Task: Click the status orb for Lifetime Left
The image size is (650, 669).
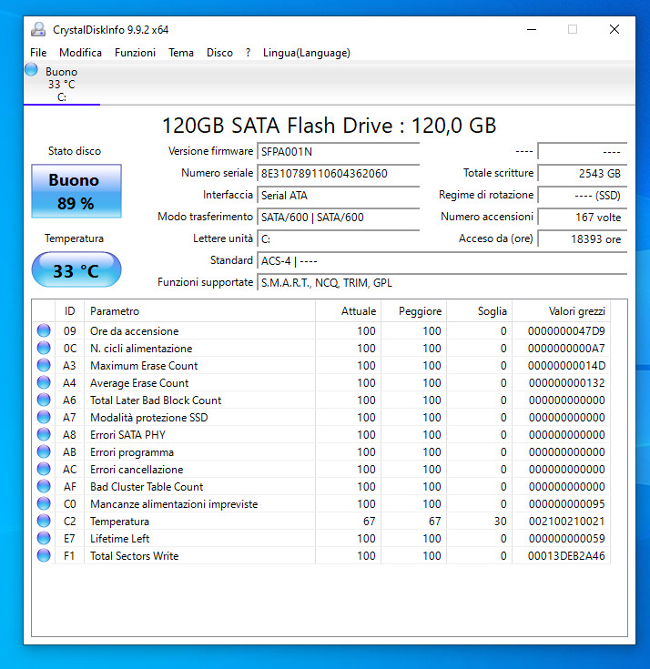Action: [x=44, y=538]
